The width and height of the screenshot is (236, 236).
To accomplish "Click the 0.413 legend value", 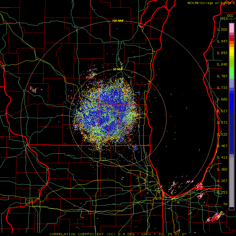I will [222, 158].
